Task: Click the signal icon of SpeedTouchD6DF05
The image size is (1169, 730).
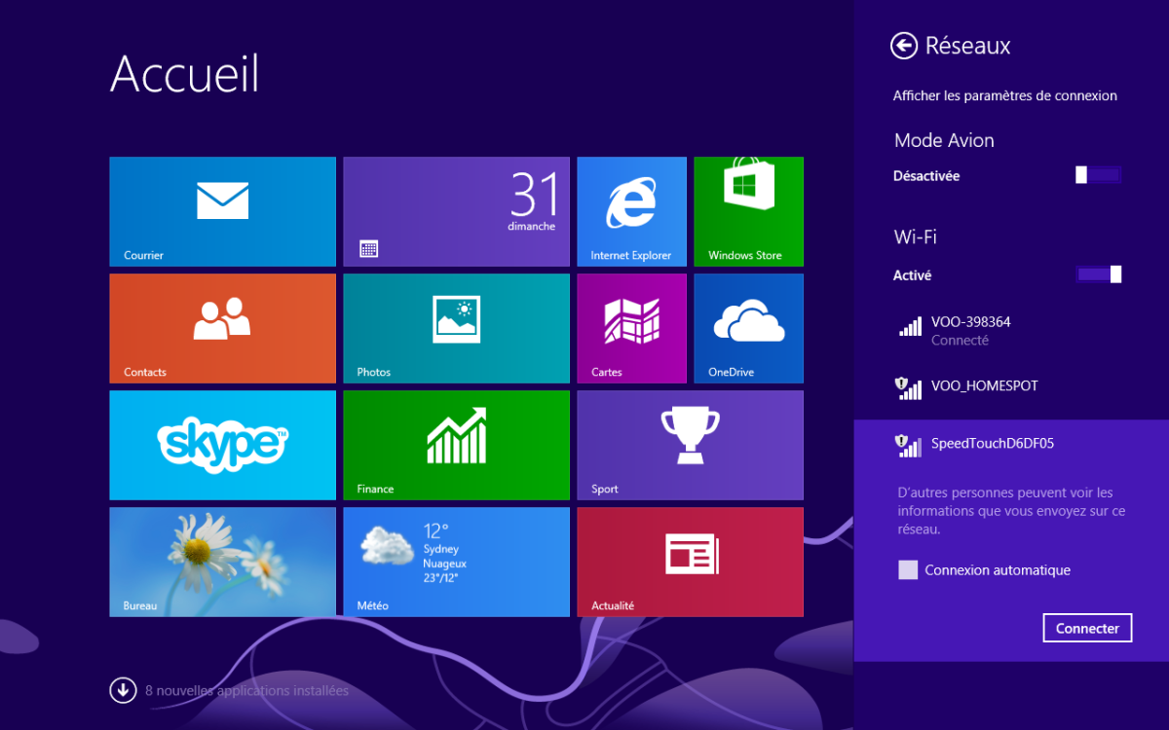Action: point(908,445)
